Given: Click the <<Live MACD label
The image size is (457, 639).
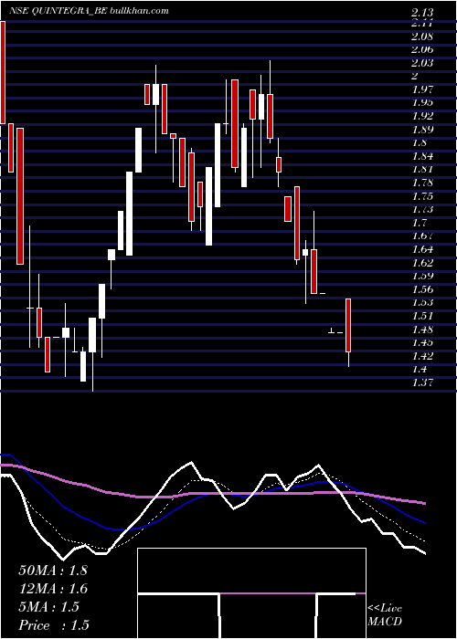Looking at the screenshot, I should tap(385, 615).
